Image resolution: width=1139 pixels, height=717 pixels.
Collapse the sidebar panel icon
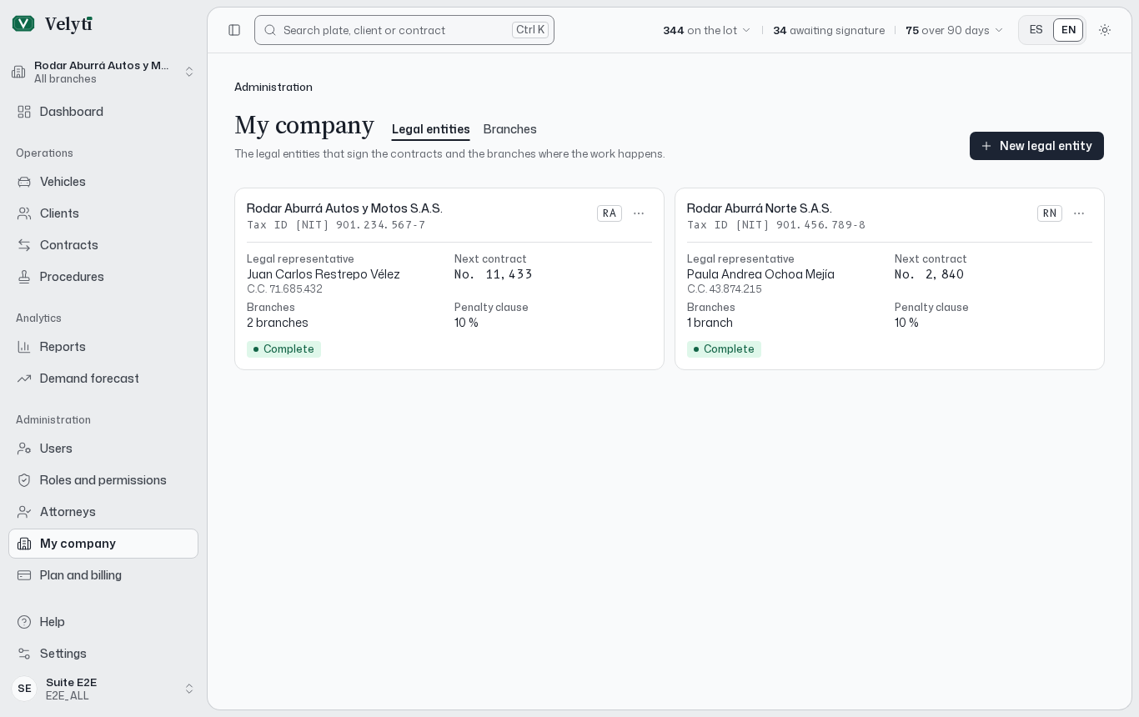(x=234, y=30)
